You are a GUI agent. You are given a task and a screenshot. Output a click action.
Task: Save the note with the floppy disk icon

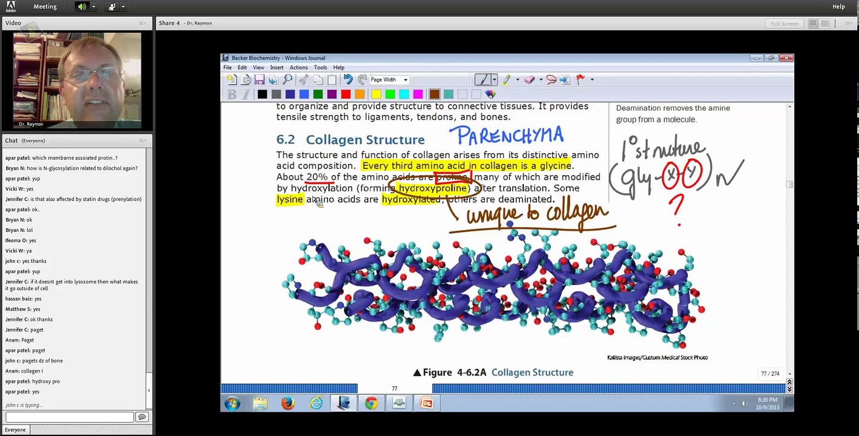pyautogui.click(x=259, y=79)
